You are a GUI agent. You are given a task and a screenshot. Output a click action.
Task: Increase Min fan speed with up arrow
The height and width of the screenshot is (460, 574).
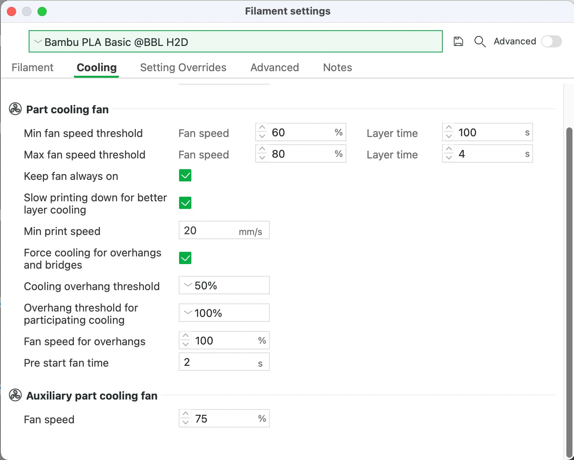pos(262,128)
